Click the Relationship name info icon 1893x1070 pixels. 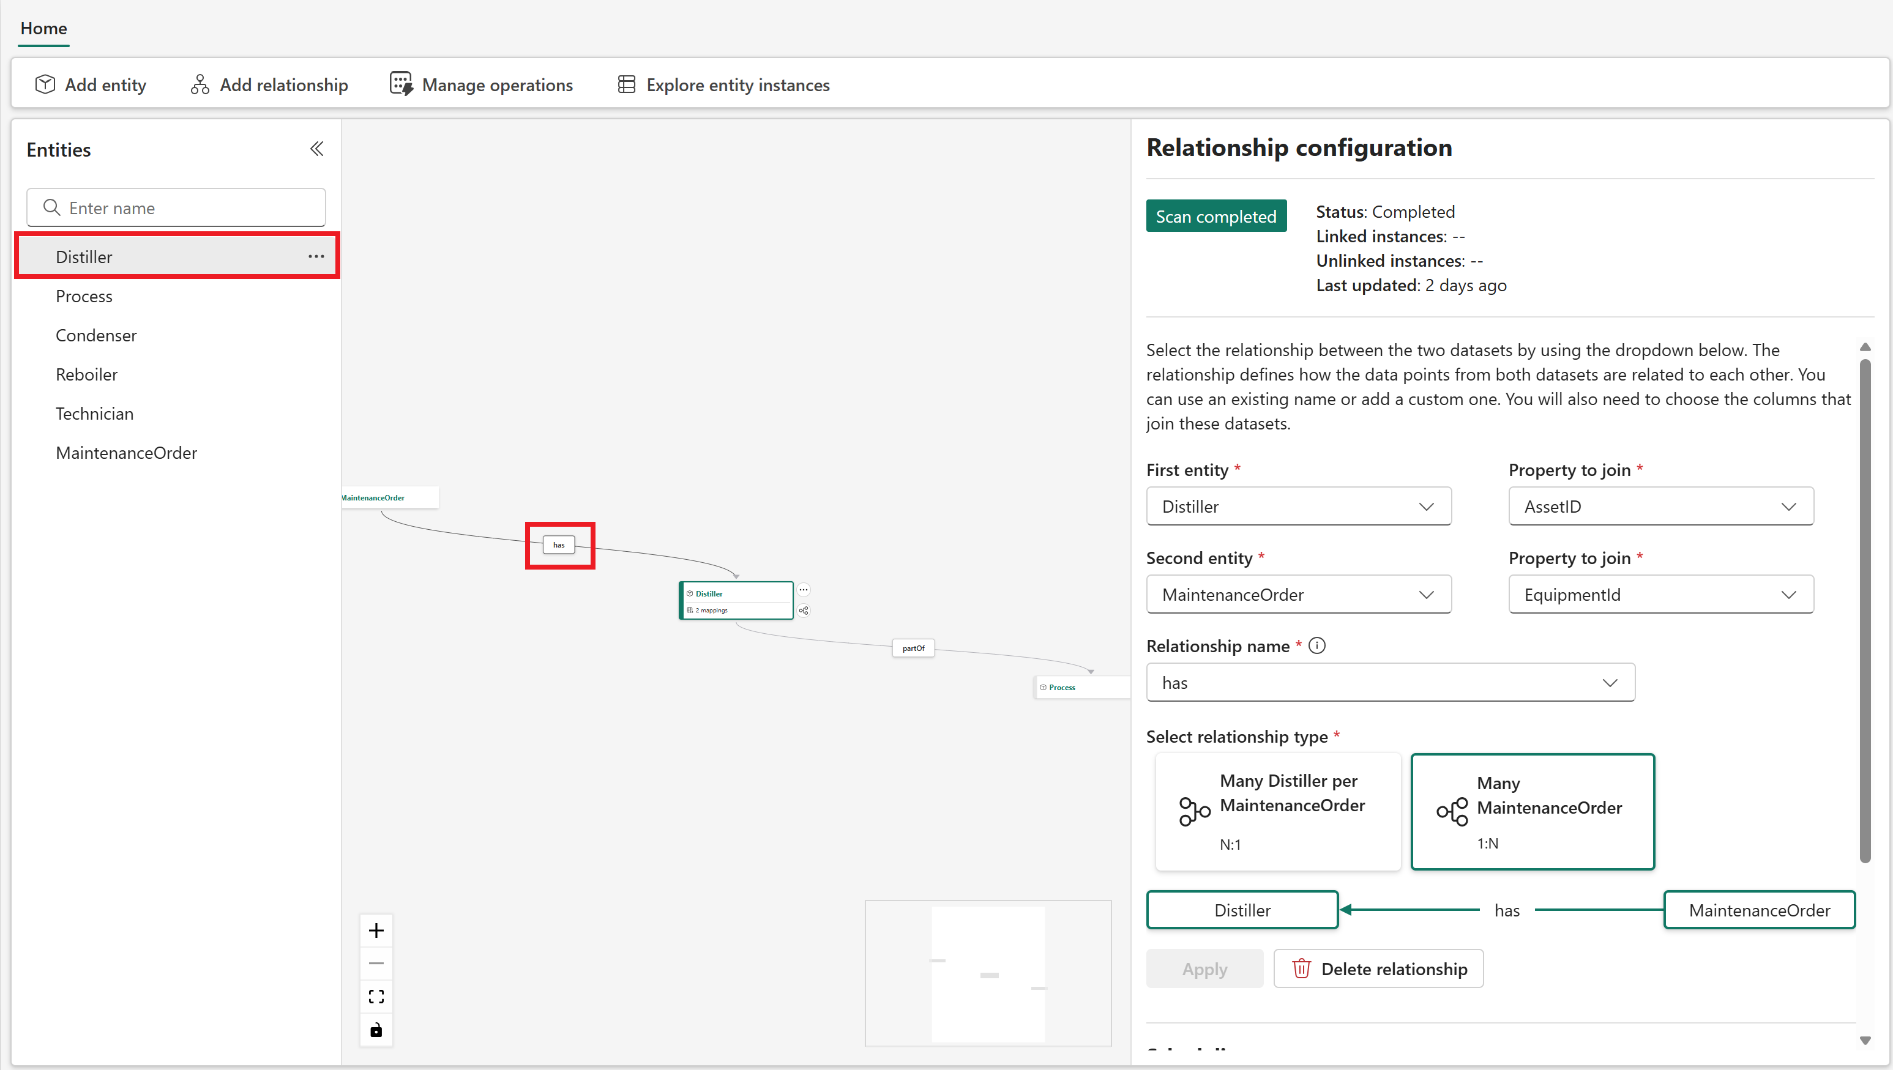[x=1317, y=646]
